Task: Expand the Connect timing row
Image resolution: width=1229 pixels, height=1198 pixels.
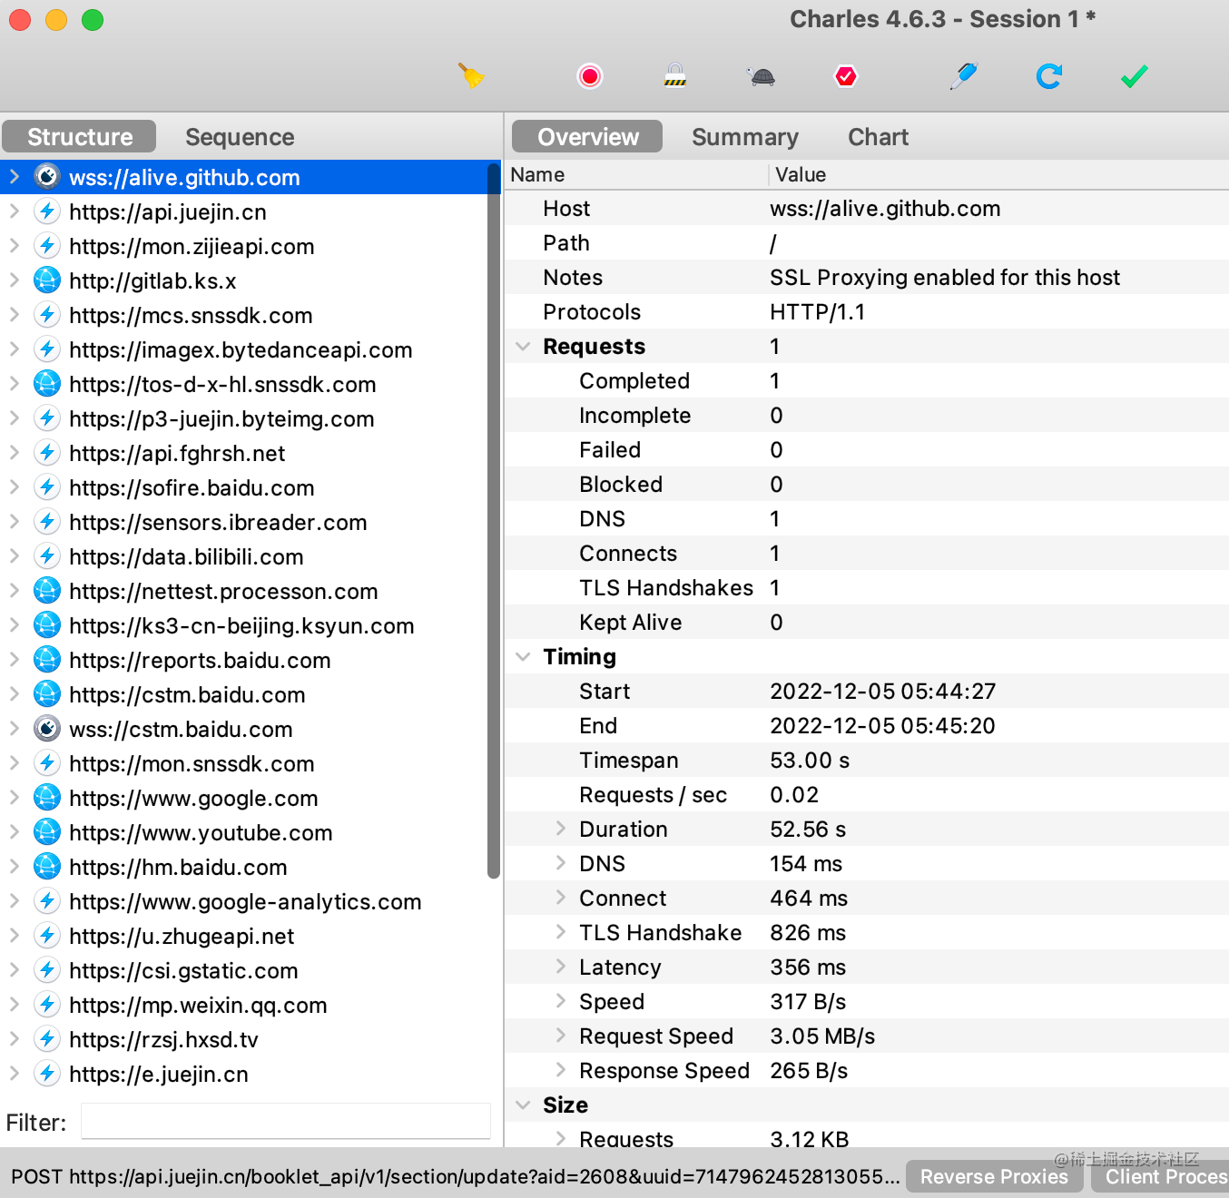Action: tap(561, 898)
